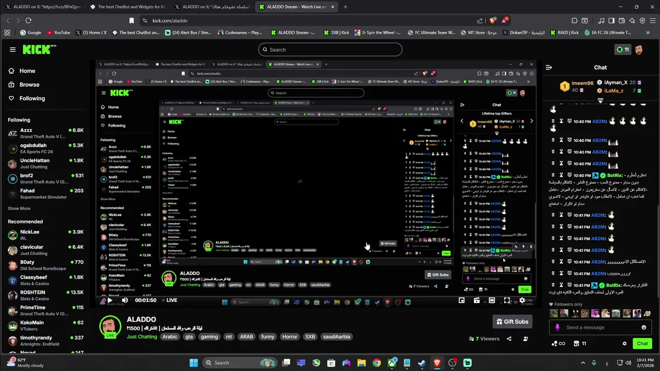Open the Windows Start button
The height and width of the screenshot is (371, 660).
coord(193,363)
